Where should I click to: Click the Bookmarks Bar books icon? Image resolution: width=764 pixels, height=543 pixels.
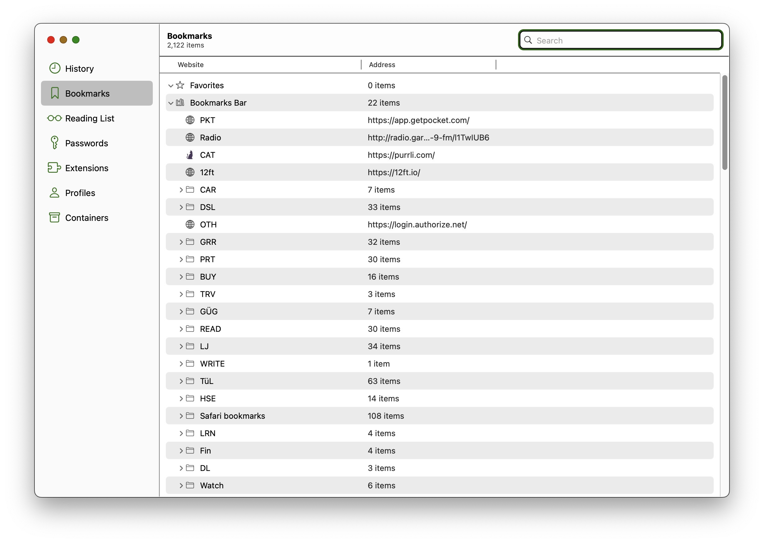click(180, 102)
